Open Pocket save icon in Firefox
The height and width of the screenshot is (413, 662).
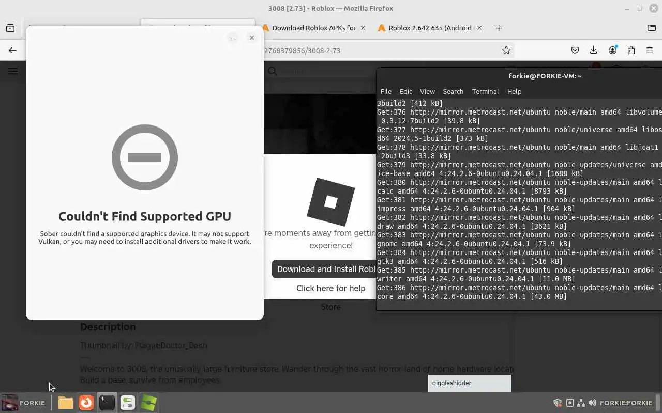coord(575,50)
